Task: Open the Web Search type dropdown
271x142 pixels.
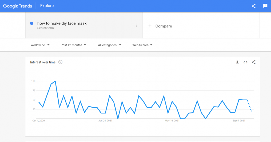Action: click(x=142, y=45)
